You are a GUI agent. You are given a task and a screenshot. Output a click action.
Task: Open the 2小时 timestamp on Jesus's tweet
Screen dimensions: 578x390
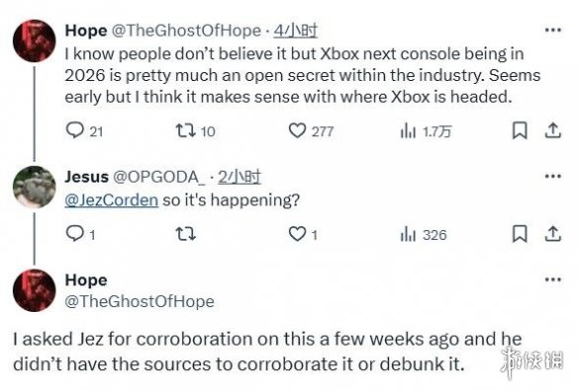(x=240, y=177)
